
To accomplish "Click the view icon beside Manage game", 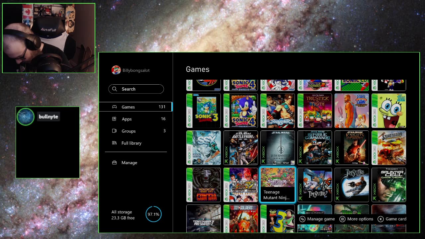I will point(302,219).
